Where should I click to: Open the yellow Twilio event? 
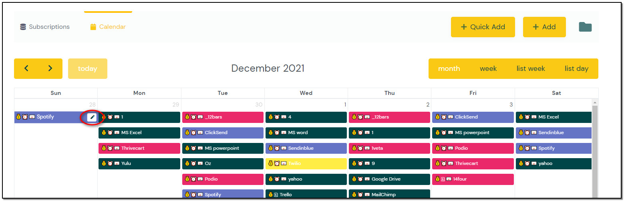point(306,163)
